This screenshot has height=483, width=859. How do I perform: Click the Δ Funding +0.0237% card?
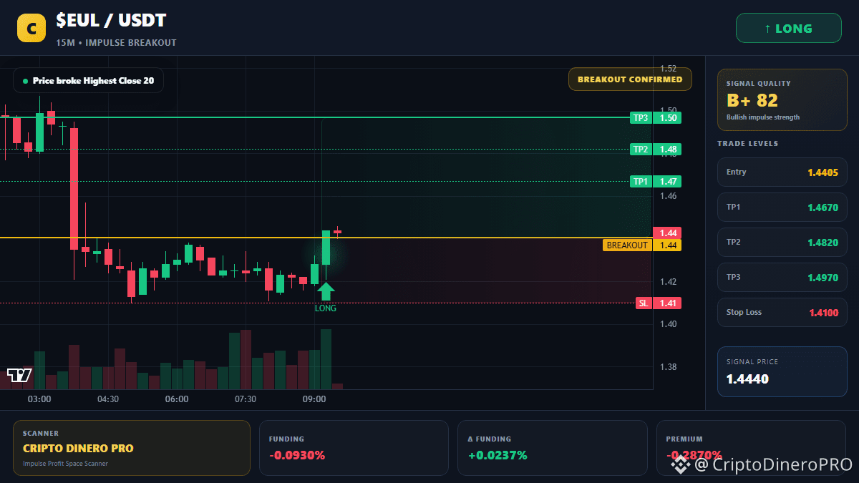coord(553,448)
